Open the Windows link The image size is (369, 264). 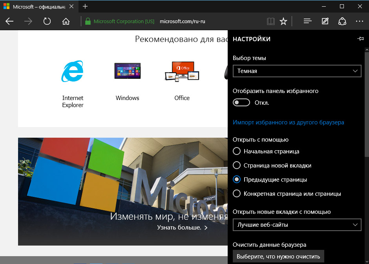pyautogui.click(x=127, y=98)
